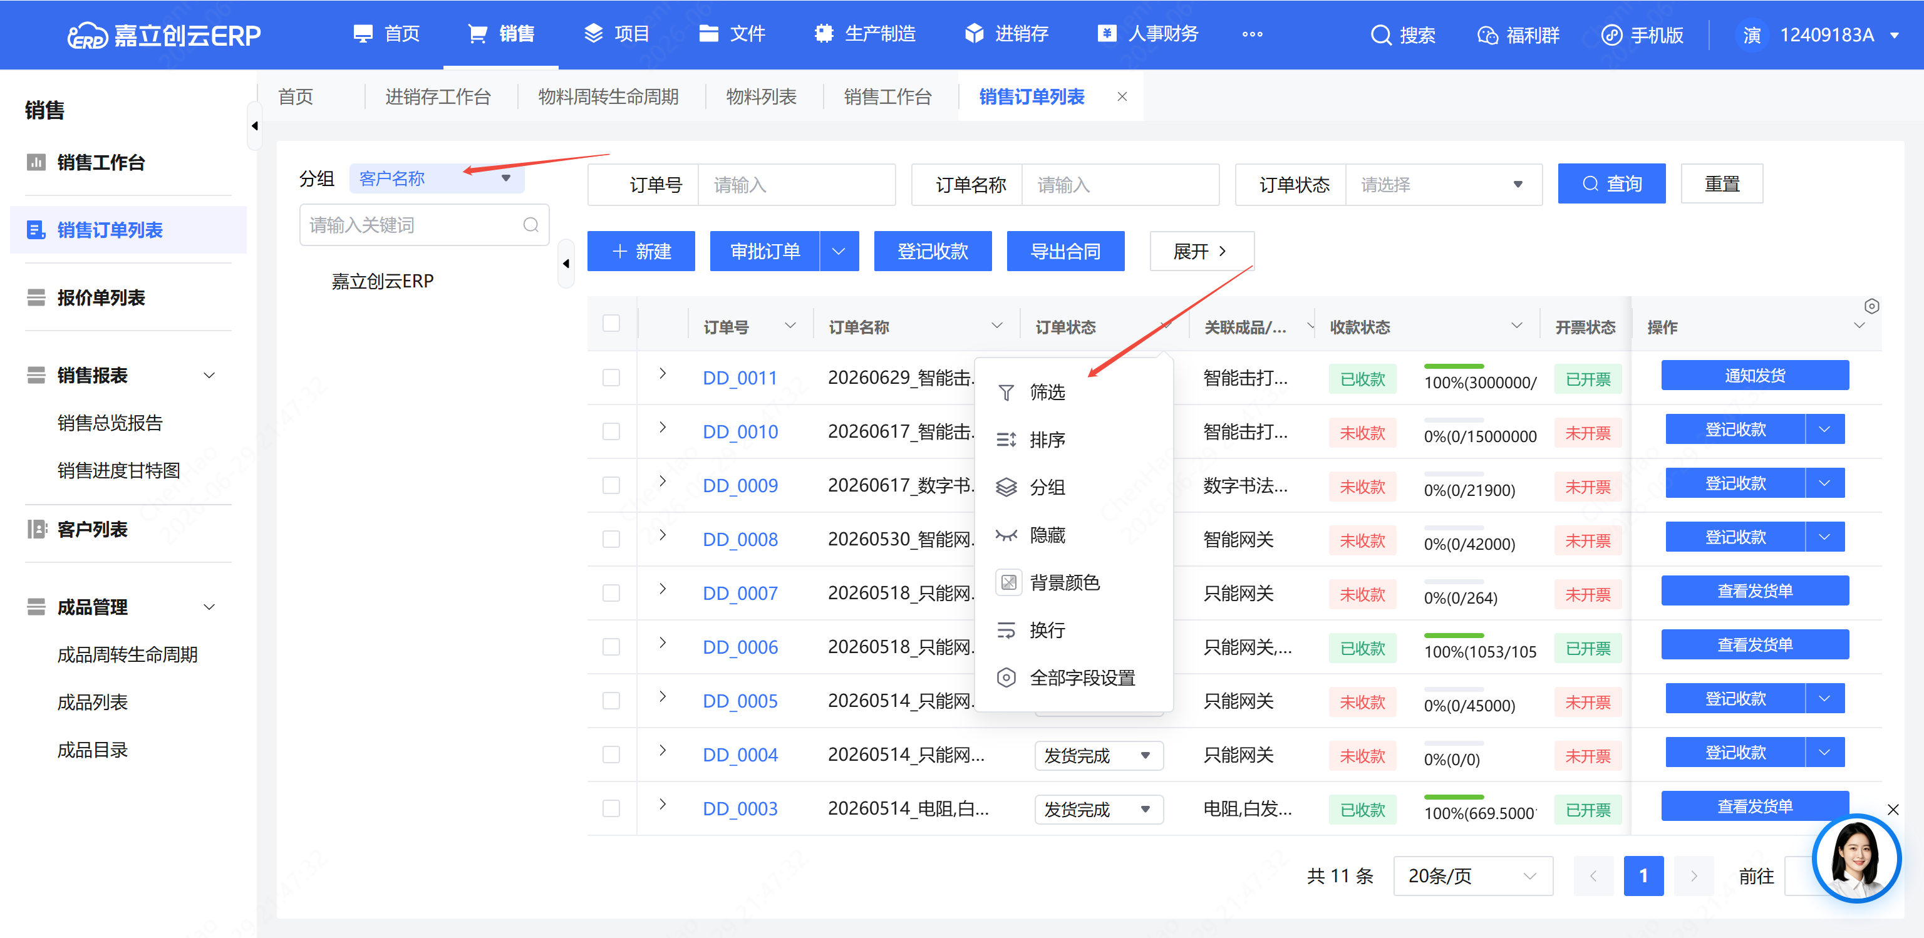The height and width of the screenshot is (938, 1924).
Task: Open dropdown beside DD_0010 登记收款 button
Action: [x=1824, y=429]
